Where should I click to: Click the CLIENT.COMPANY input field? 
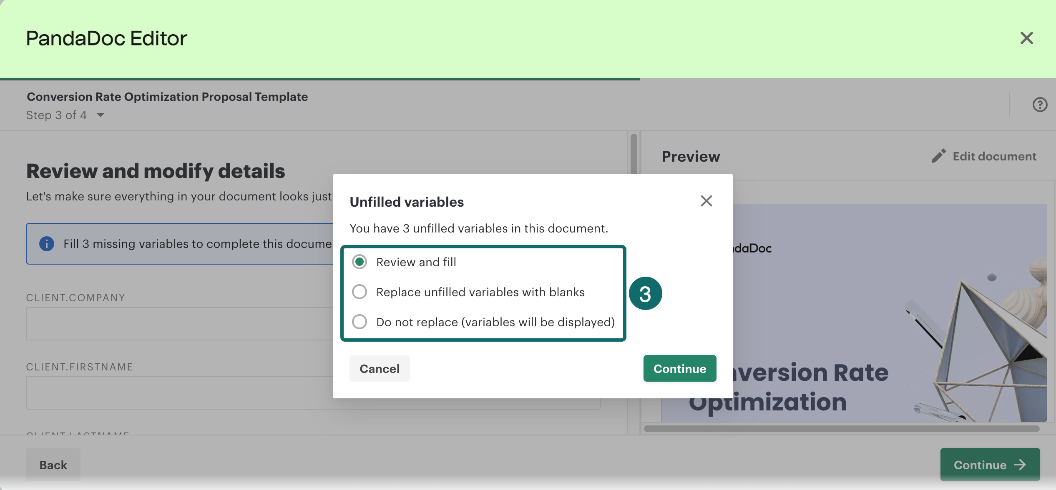[x=179, y=324]
